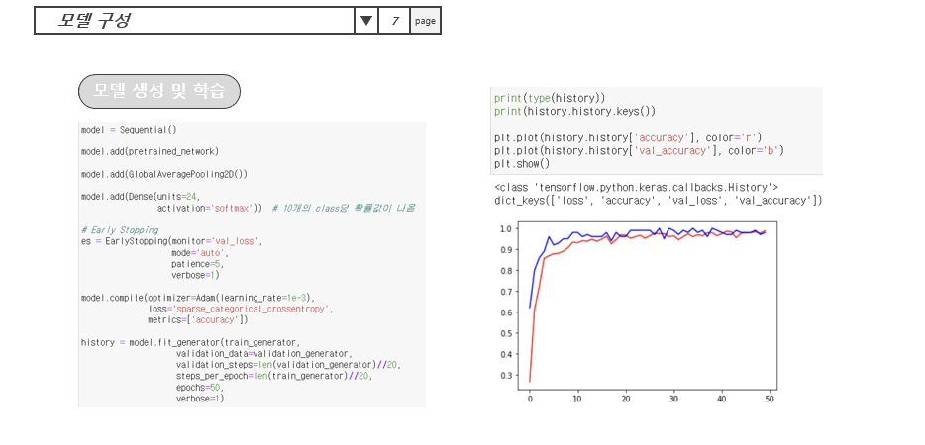Click the steps_per_epoch=len(train_generator)//20 line
This screenshot has width=925, height=445.
274,376
